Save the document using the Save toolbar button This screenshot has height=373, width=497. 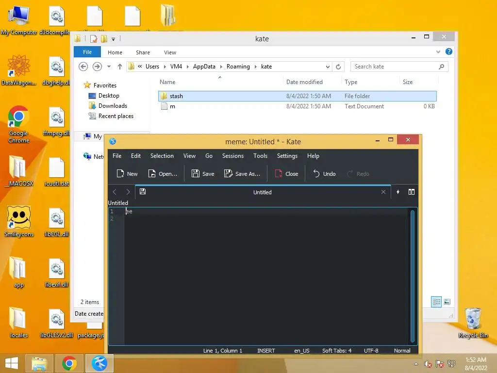[203, 174]
